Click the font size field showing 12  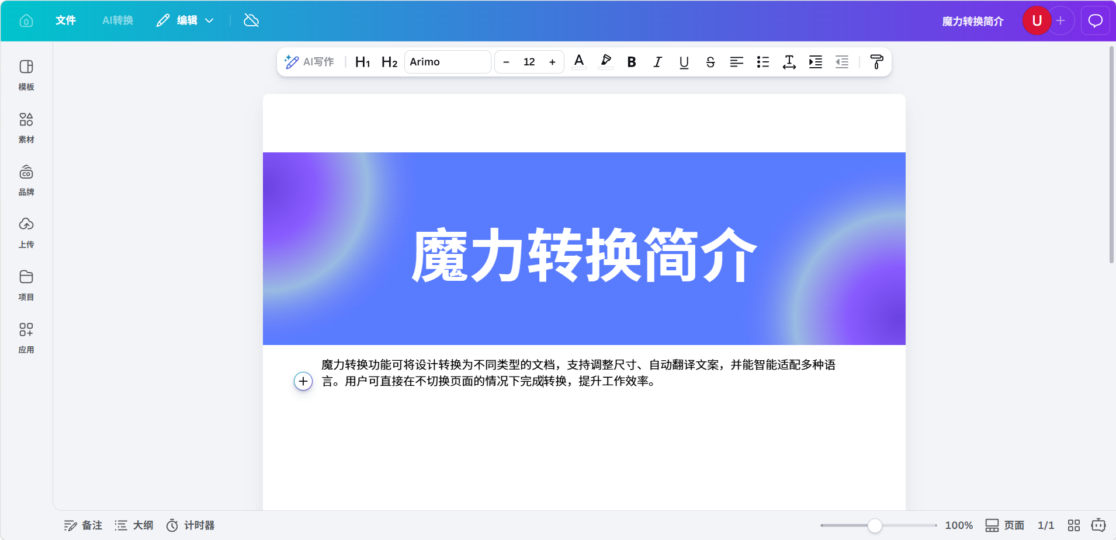pyautogui.click(x=529, y=62)
